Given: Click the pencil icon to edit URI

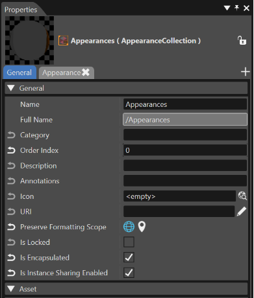Looking at the screenshot, I should (x=242, y=211).
